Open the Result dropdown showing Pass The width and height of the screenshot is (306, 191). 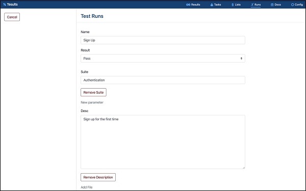pyautogui.click(x=163, y=58)
